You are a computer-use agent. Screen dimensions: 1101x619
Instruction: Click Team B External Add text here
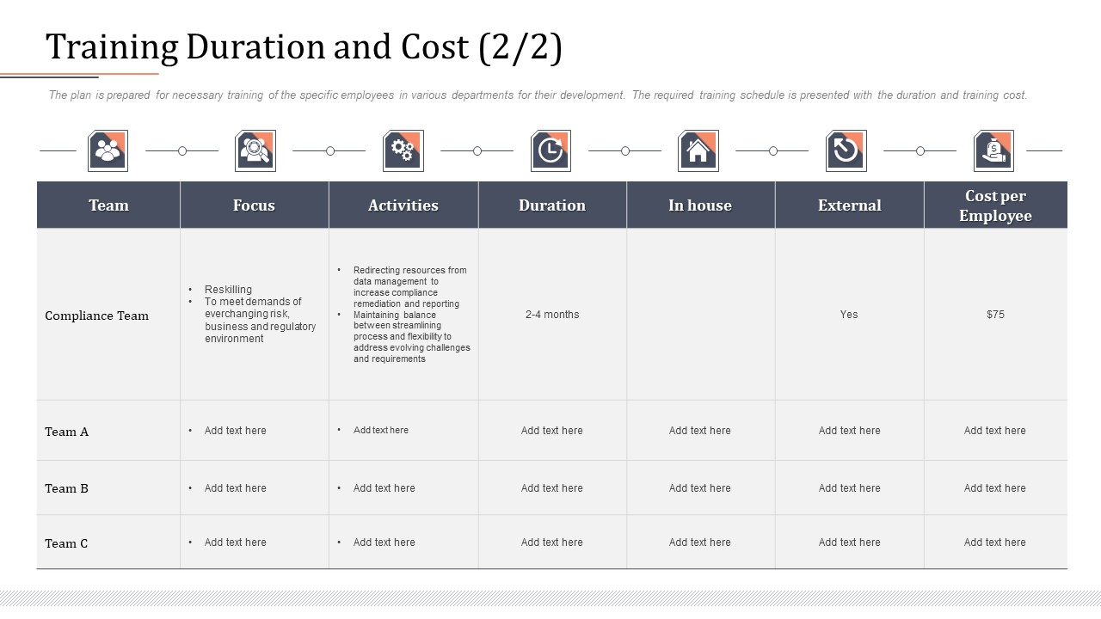coord(850,488)
